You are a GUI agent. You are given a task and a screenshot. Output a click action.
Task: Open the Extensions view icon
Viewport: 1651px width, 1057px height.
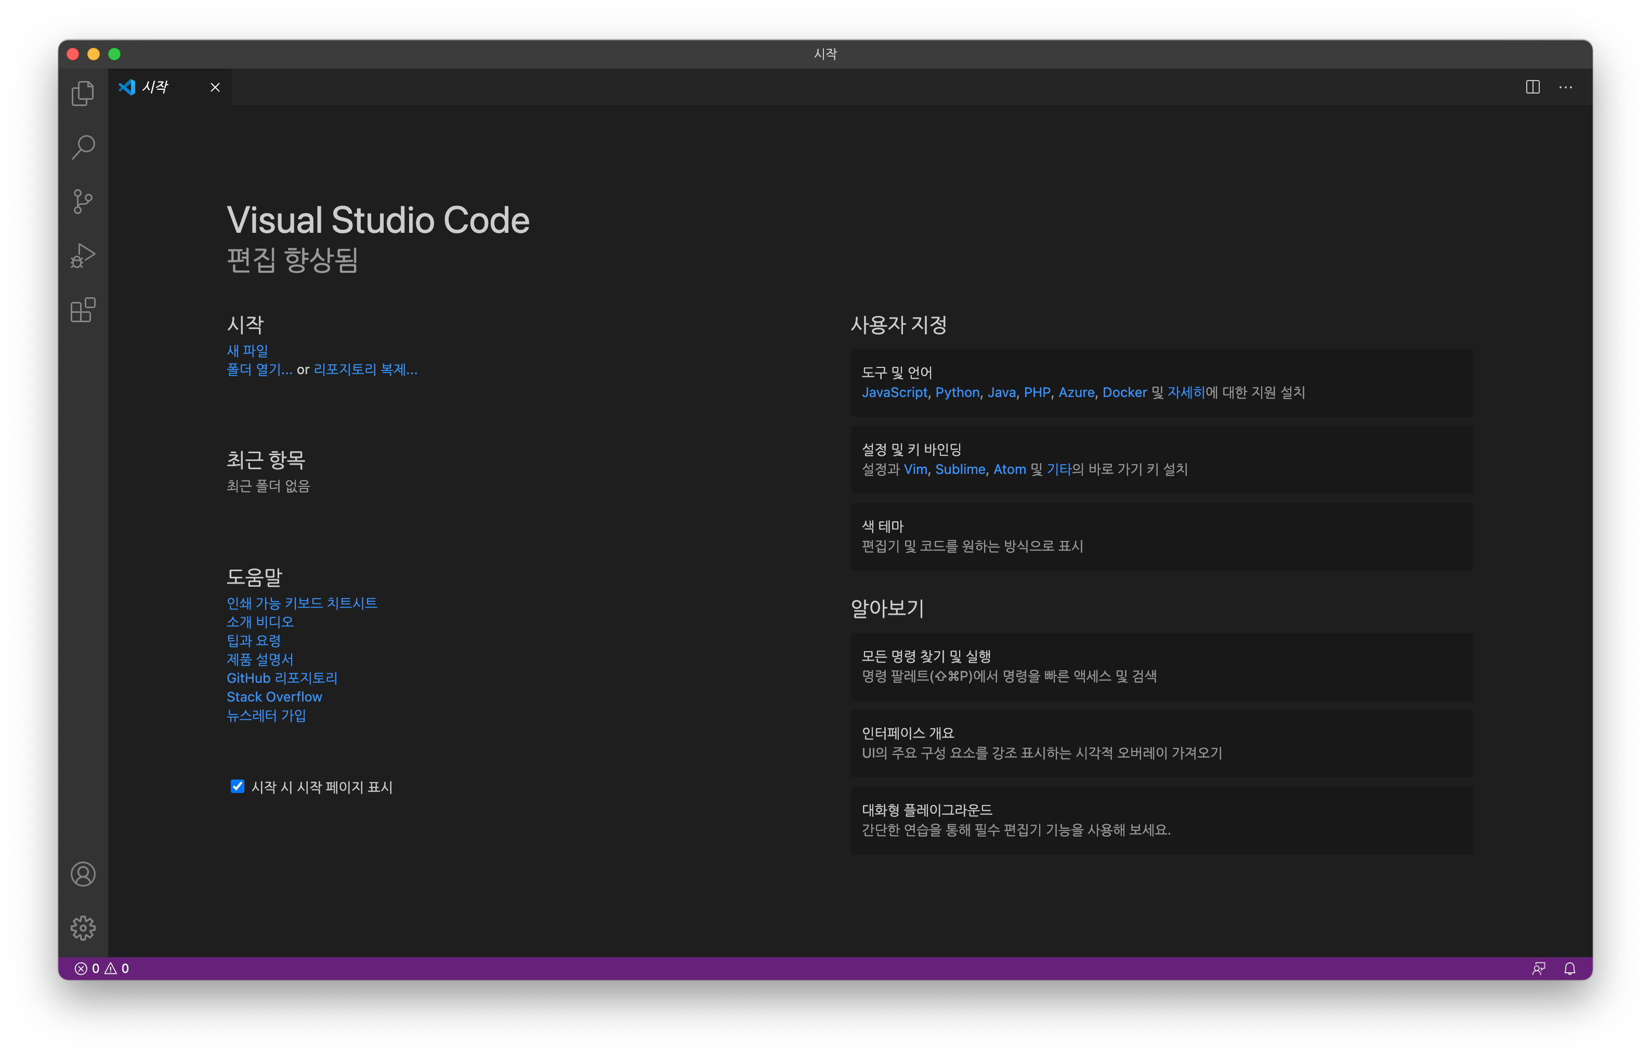83,310
